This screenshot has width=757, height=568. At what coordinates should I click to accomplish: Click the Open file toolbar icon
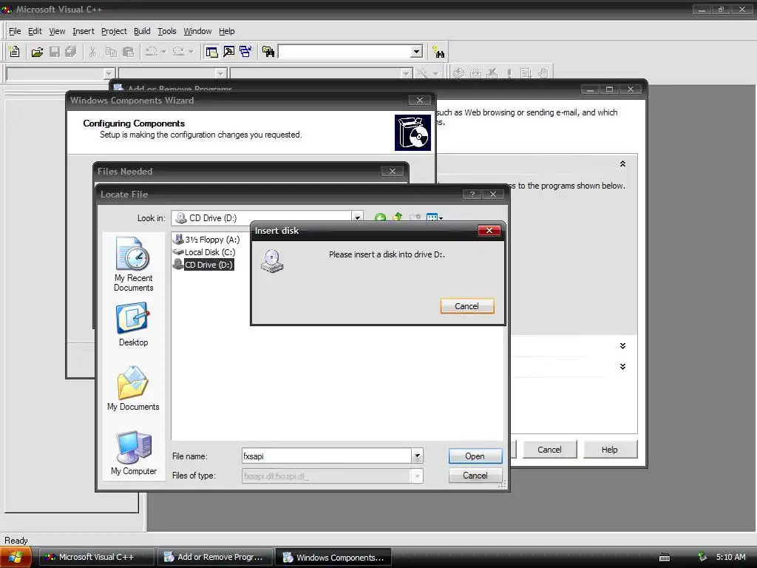point(37,52)
